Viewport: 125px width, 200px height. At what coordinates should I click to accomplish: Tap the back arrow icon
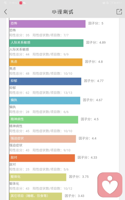coord(5,12)
